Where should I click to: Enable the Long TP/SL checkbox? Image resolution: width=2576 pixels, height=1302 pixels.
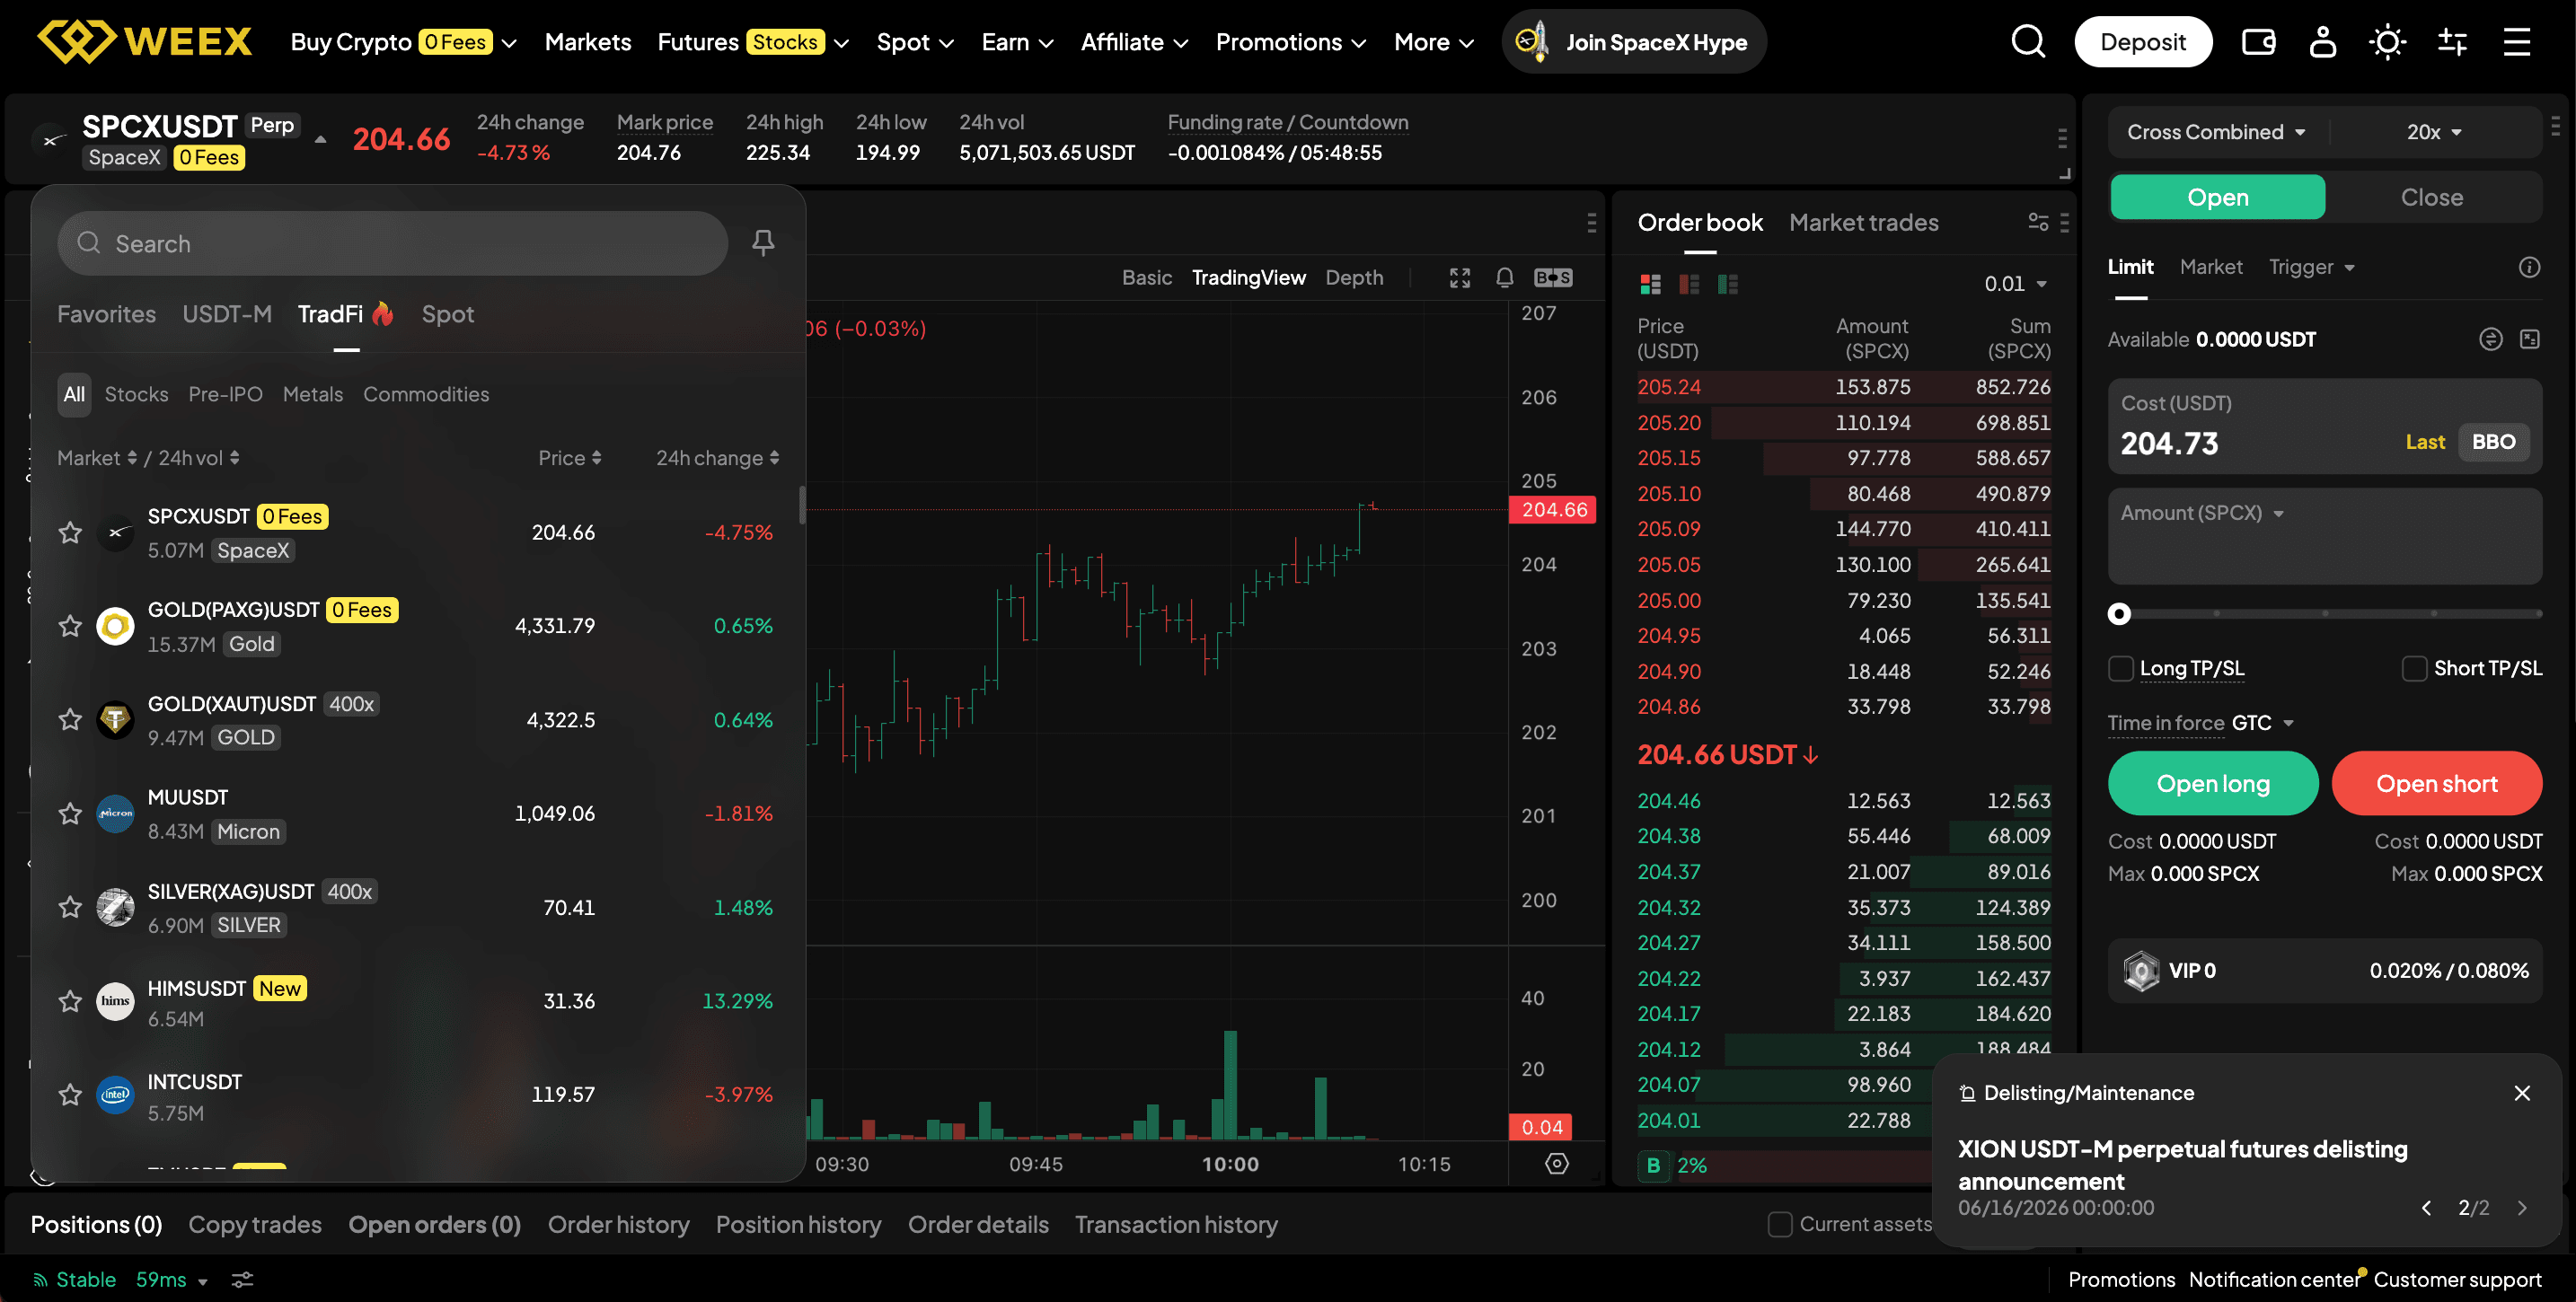[2120, 668]
